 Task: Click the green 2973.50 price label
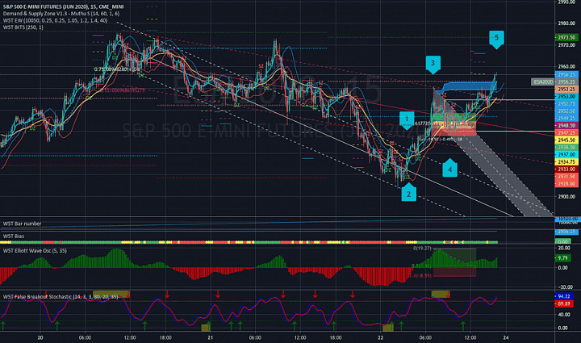566,38
